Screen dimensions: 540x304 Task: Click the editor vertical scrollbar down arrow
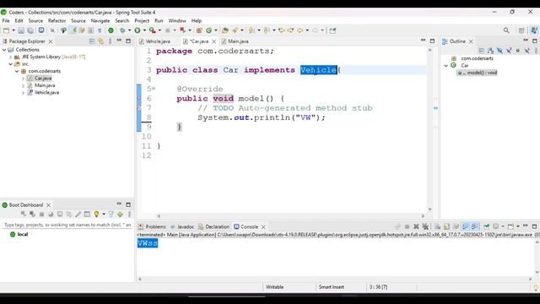(429, 209)
